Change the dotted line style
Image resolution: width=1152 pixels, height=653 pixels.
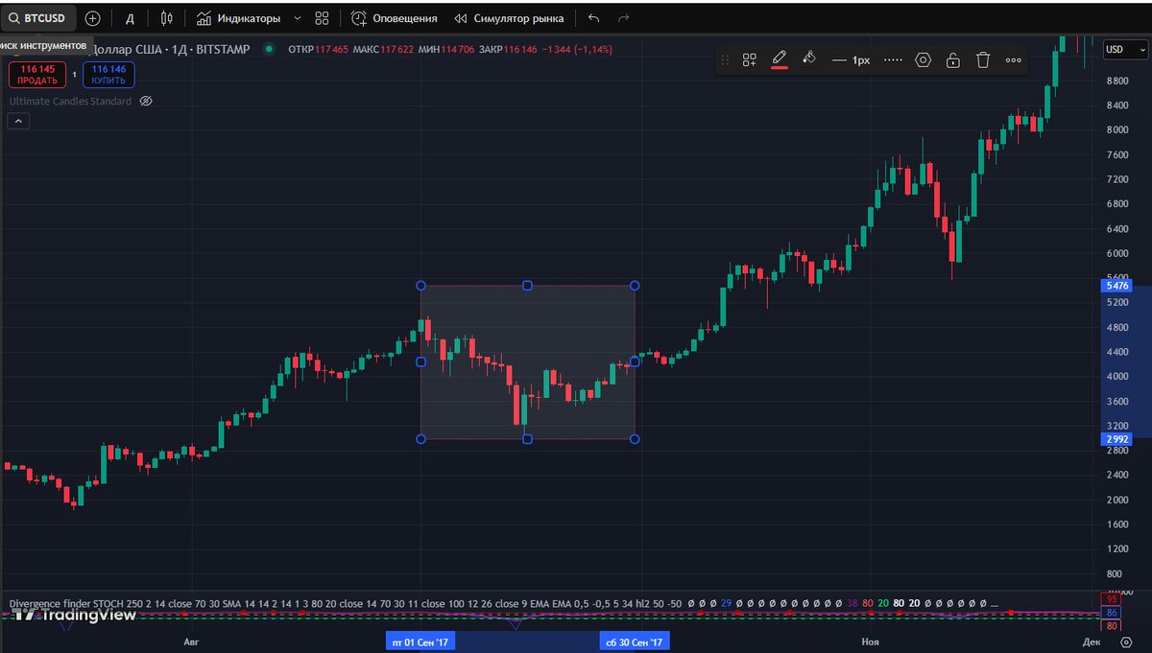893,59
